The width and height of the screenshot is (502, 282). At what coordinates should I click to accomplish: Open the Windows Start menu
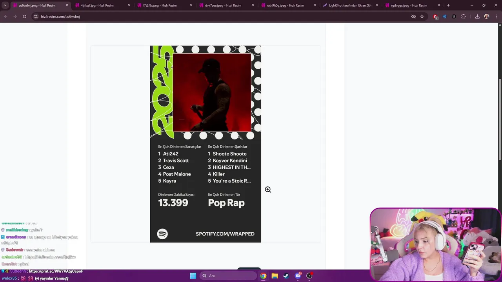(193, 276)
